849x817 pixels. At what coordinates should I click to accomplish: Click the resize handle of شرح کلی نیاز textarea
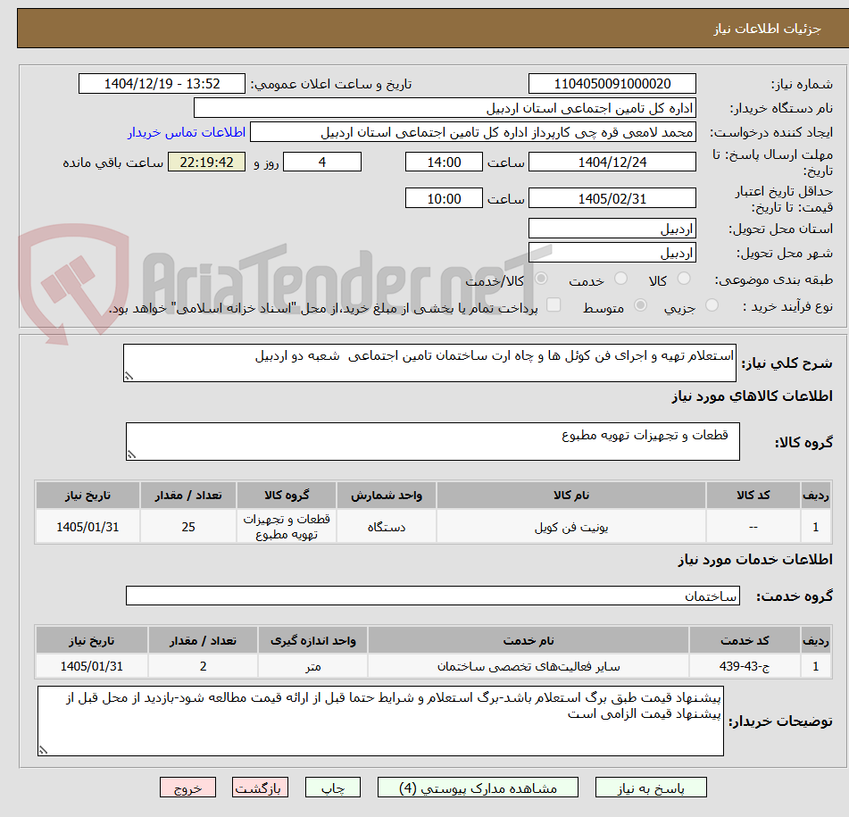click(129, 376)
